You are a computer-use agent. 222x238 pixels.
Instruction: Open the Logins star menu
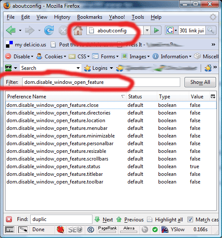98,68
